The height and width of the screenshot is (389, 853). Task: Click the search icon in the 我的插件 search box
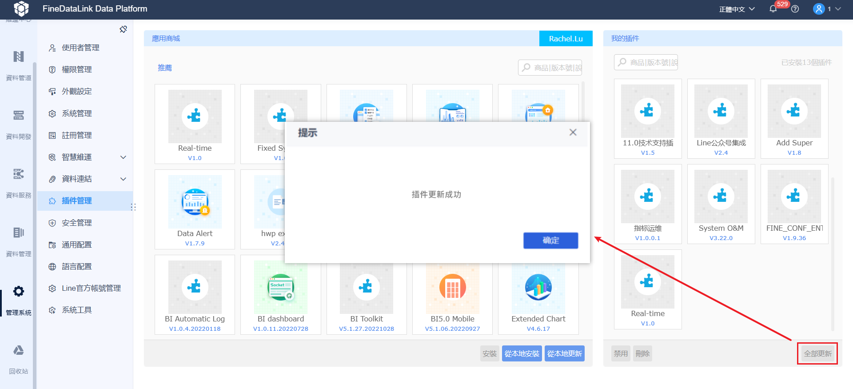click(x=622, y=62)
